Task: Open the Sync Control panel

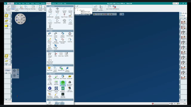Action: (109, 7)
